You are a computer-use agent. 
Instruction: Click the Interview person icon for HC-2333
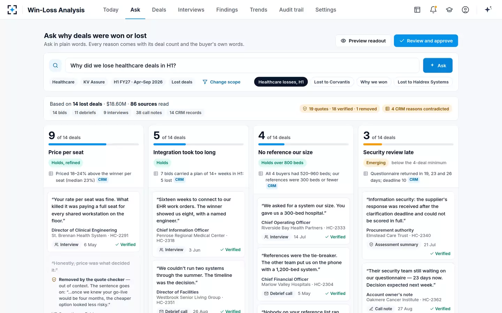pyautogui.click(x=266, y=237)
